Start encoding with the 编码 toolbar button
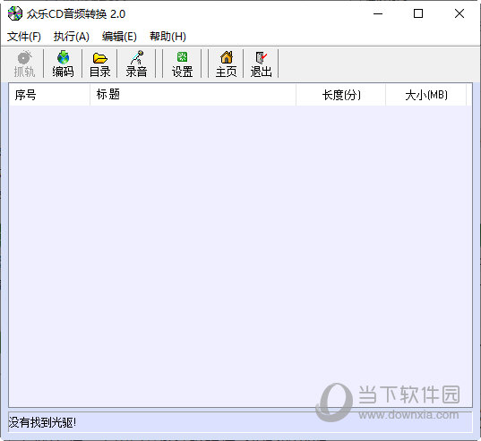The height and width of the screenshot is (441, 481). point(63,64)
